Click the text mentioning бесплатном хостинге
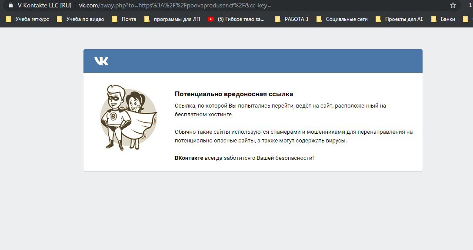473x250 pixels. pos(280,110)
